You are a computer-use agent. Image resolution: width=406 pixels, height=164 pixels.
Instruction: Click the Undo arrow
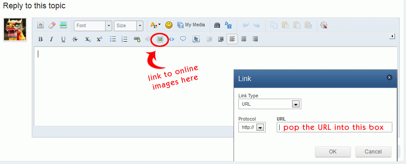click(245, 25)
